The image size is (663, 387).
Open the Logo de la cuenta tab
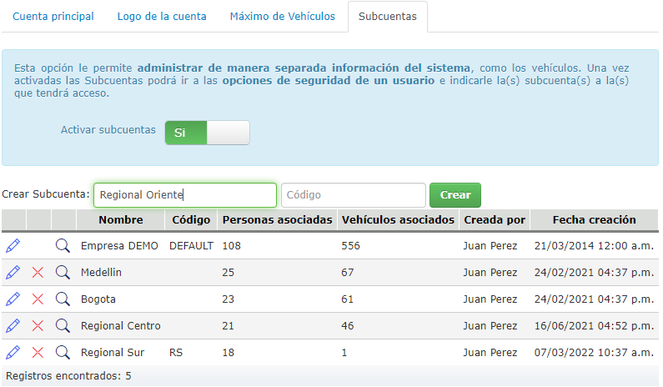162,17
